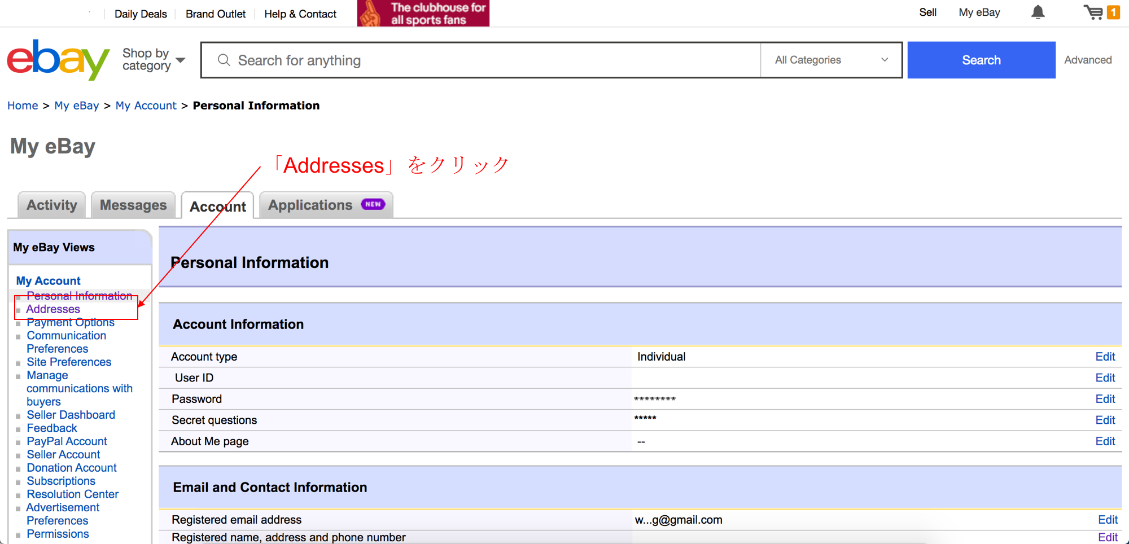Open Help & Contact

[x=300, y=14]
